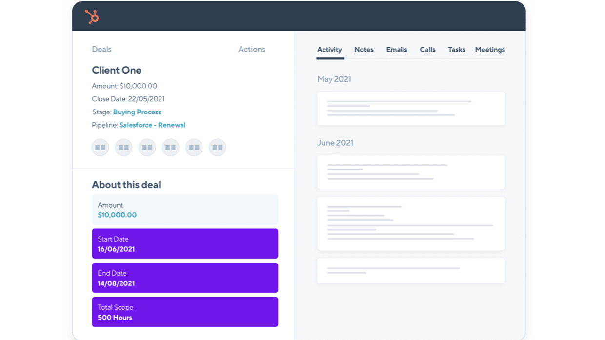Select the Start Date card
Screen dimensions: 605x340
click(185, 243)
